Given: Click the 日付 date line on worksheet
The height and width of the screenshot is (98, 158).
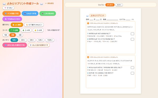Looking at the screenshot, I should click(x=94, y=19).
